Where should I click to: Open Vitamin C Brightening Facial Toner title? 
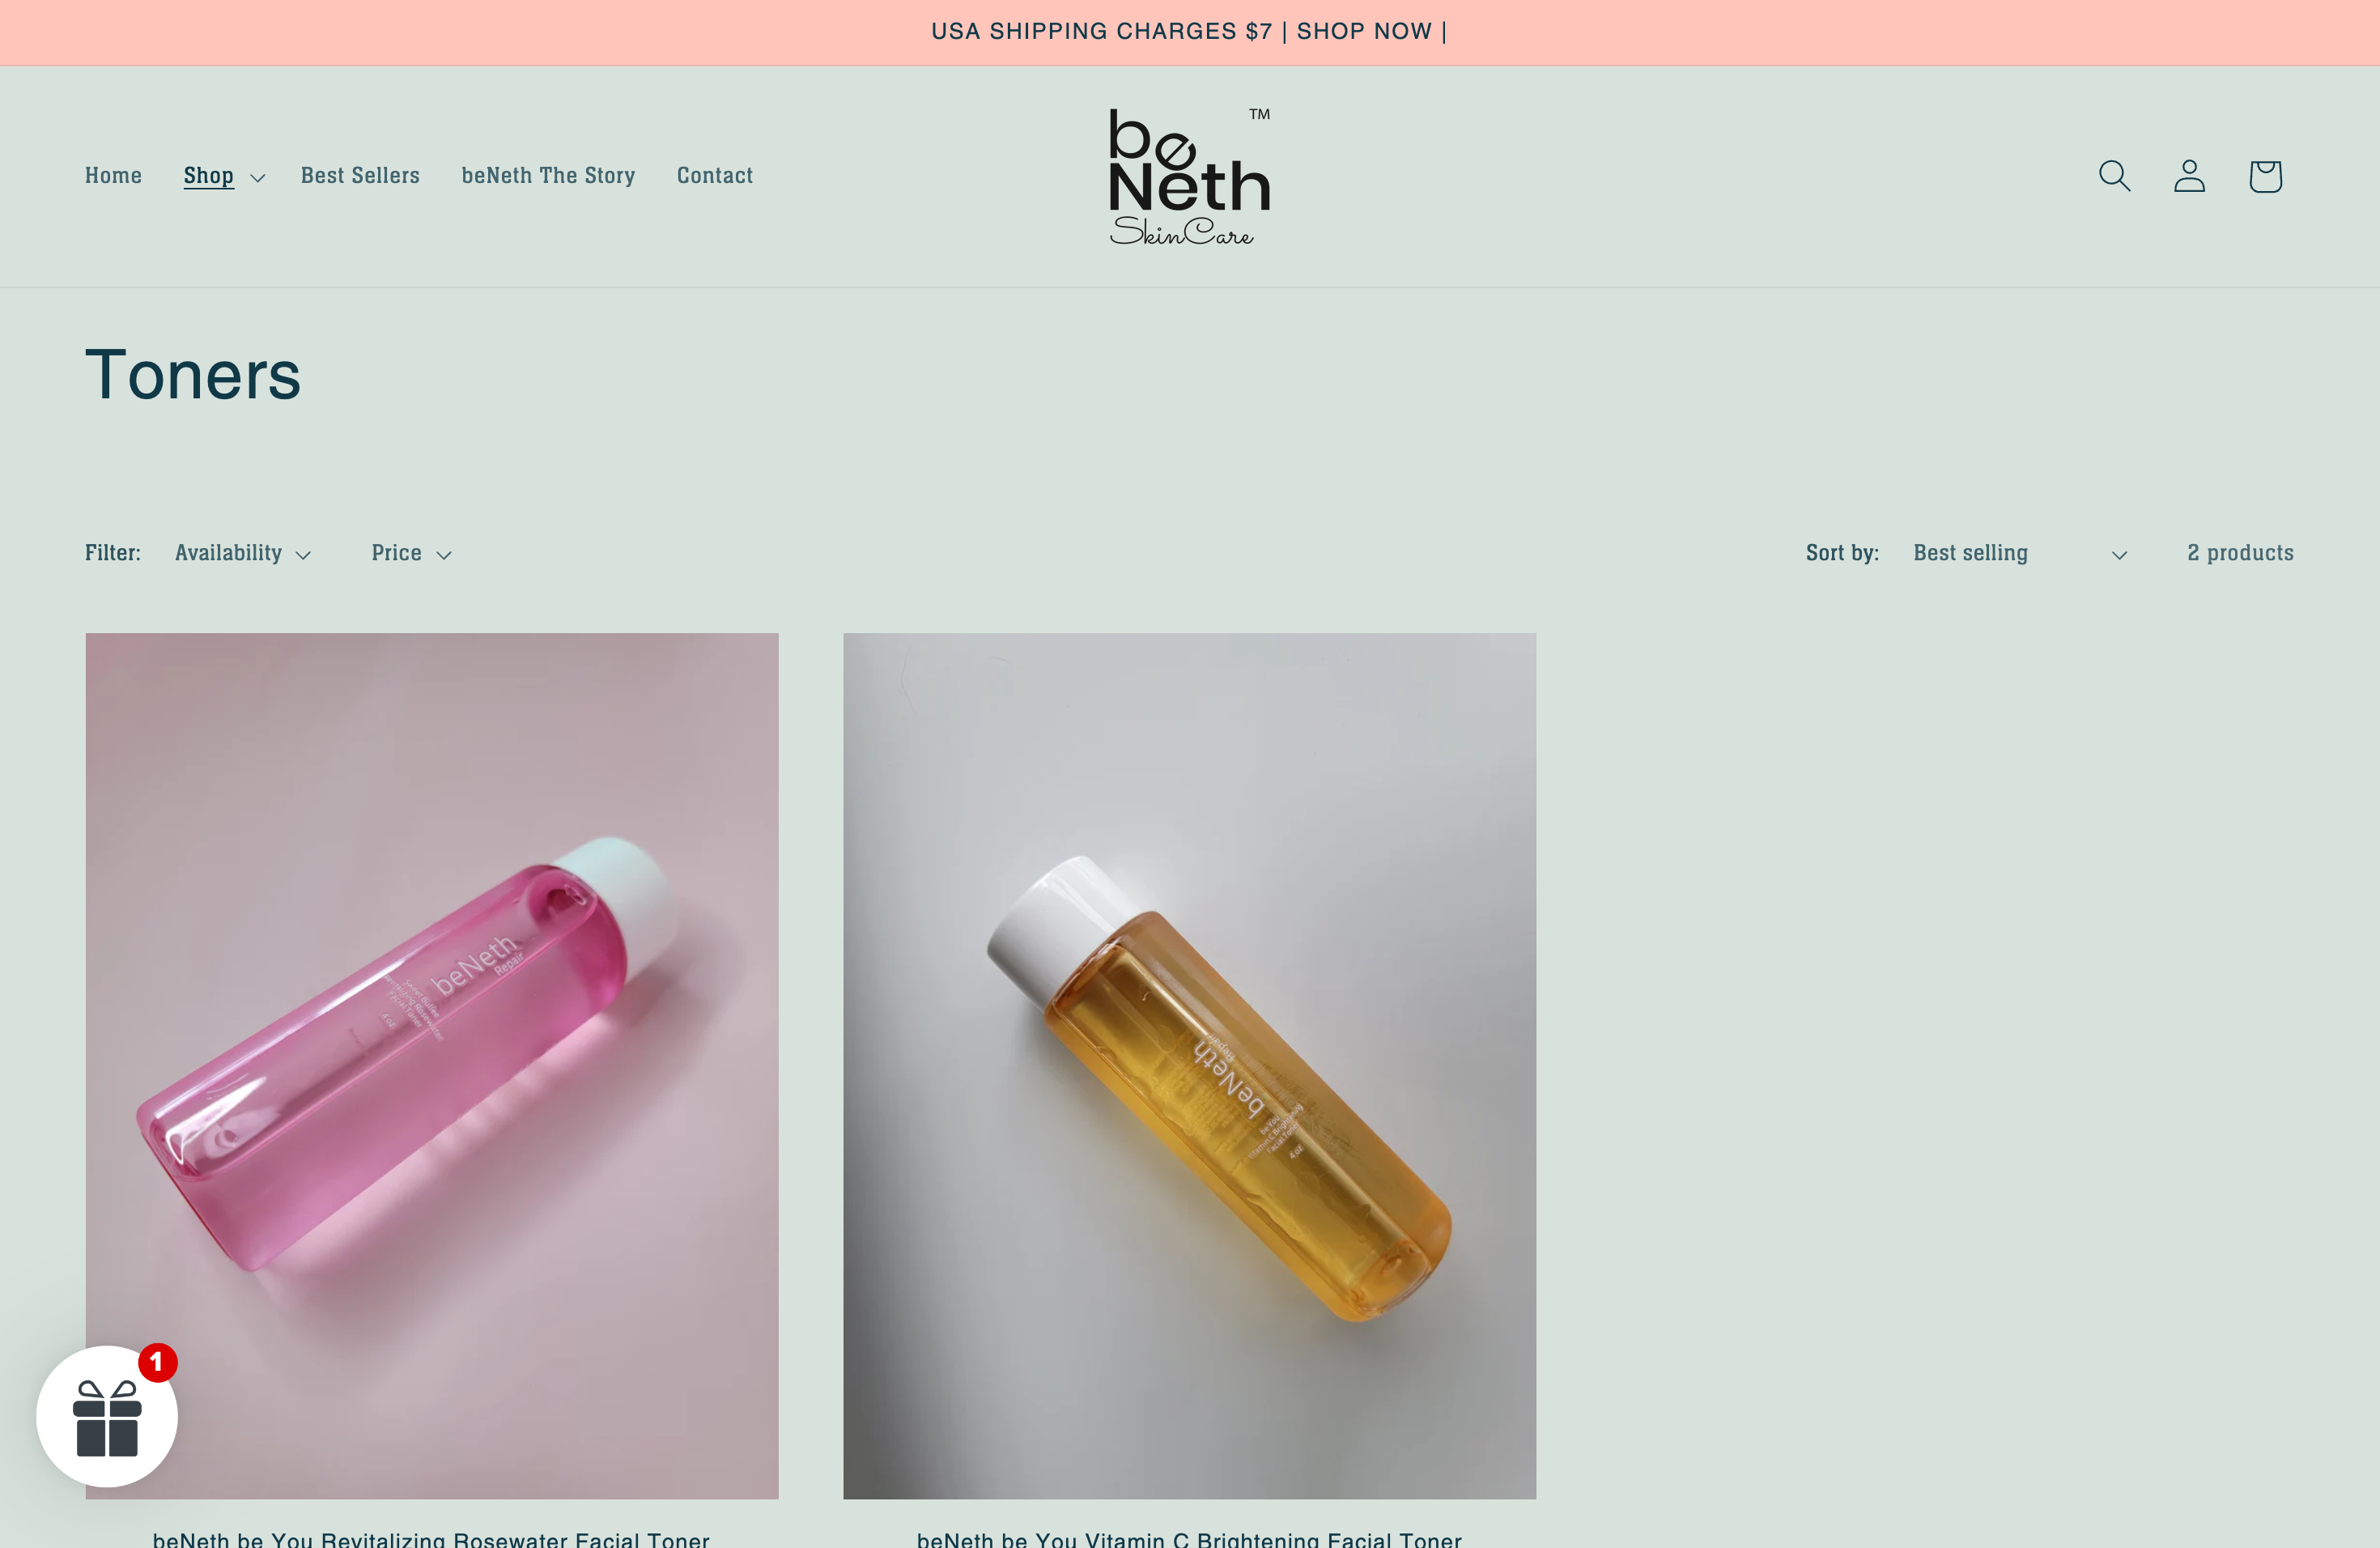[x=1189, y=1538]
